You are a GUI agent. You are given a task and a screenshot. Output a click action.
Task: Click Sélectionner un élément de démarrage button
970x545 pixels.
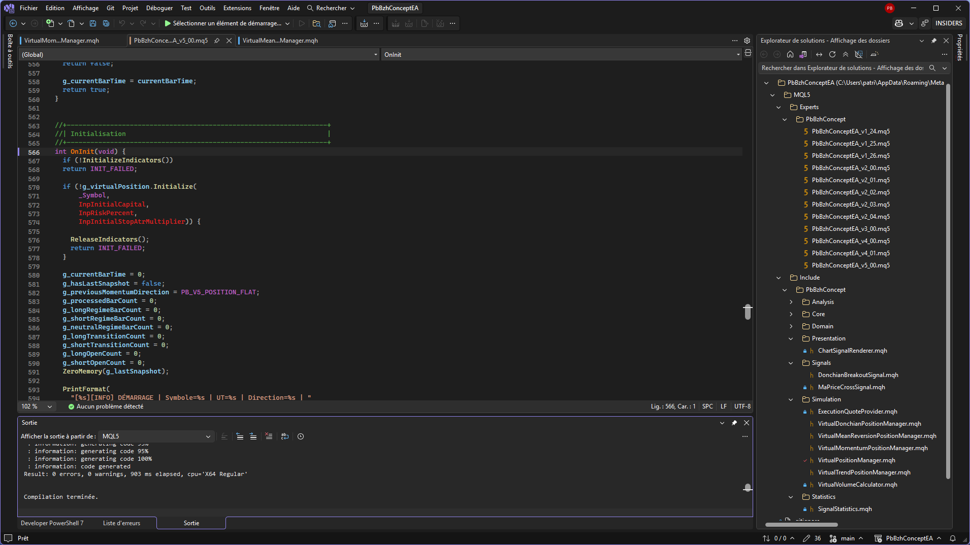tap(227, 23)
